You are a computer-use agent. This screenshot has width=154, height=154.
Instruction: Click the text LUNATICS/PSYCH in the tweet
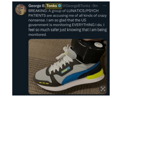(x=82, y=11)
